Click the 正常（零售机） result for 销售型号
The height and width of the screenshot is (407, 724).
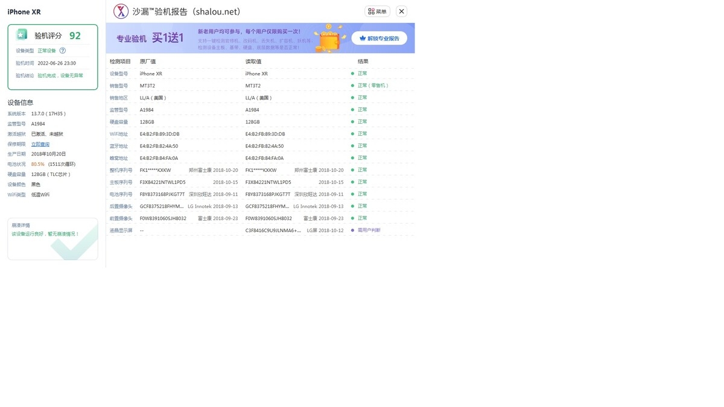point(373,86)
